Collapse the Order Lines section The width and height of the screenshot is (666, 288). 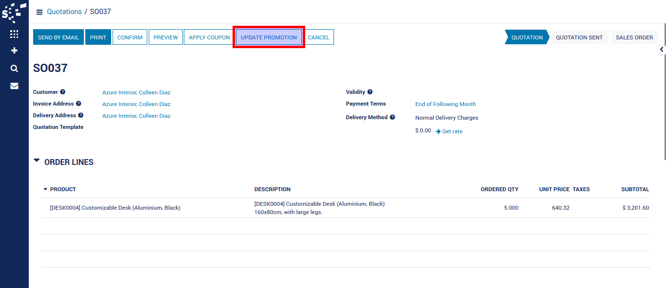pos(37,161)
